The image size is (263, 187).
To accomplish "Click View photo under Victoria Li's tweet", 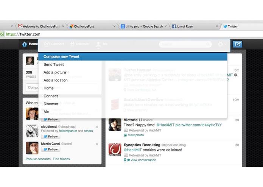I will pyautogui.click(x=136, y=135).
